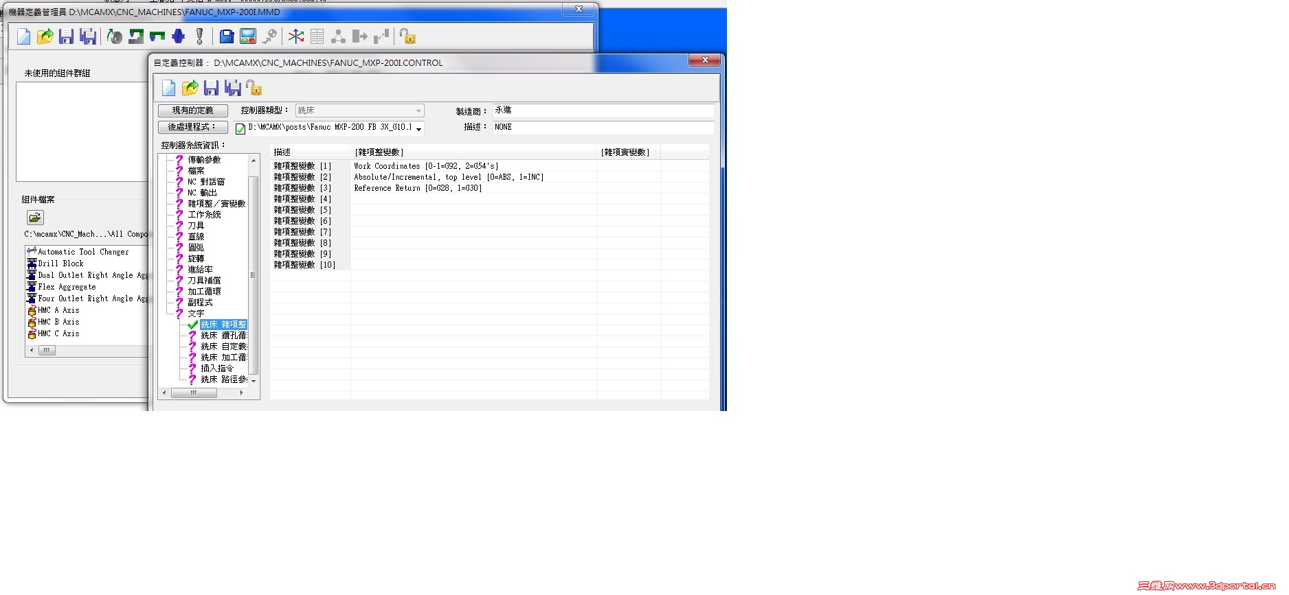Click 描述 column header
The height and width of the screenshot is (595, 1289).
(311, 152)
